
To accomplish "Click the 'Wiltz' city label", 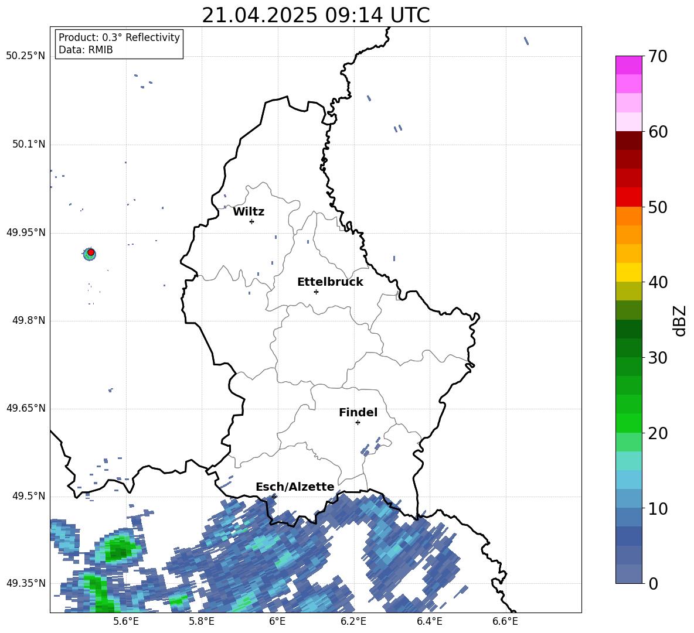I will point(249,212).
